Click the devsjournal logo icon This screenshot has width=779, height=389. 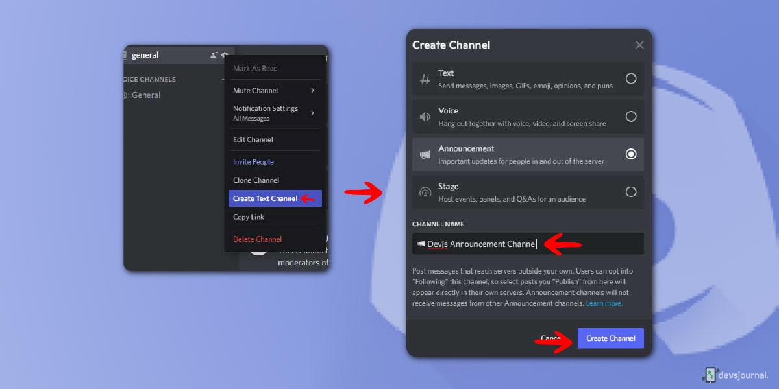coord(710,374)
